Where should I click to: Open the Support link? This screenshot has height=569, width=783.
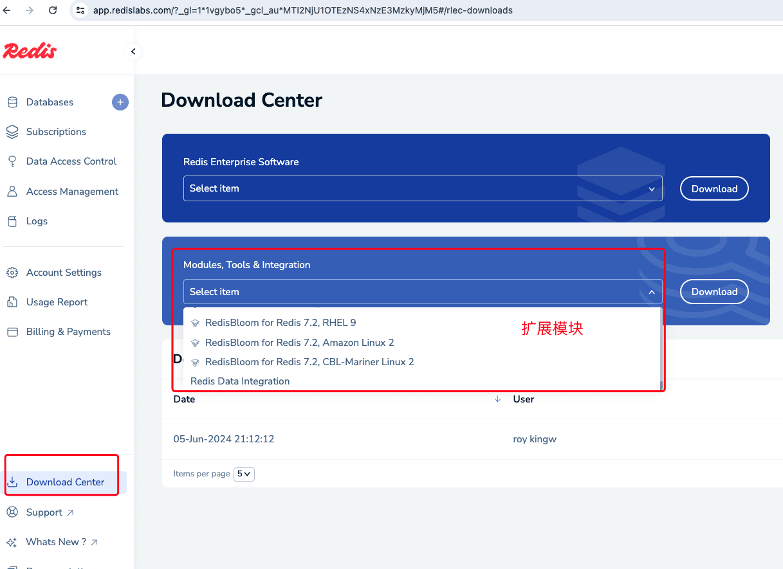(x=44, y=512)
